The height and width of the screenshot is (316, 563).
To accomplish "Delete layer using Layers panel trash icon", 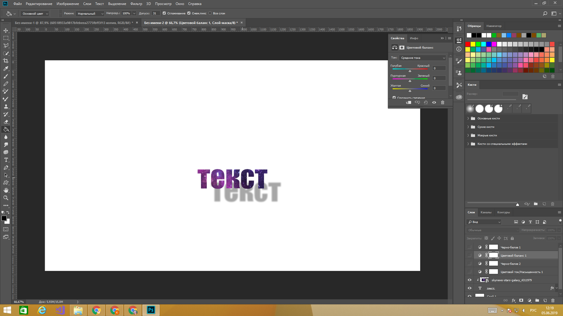I will click(x=553, y=301).
